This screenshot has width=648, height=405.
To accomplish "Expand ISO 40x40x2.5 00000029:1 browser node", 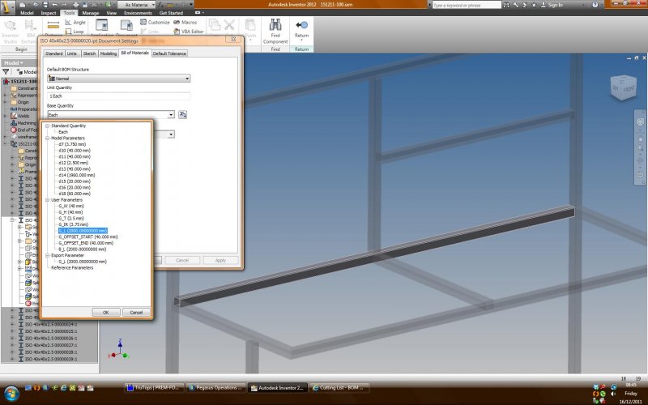I will click(x=12, y=359).
